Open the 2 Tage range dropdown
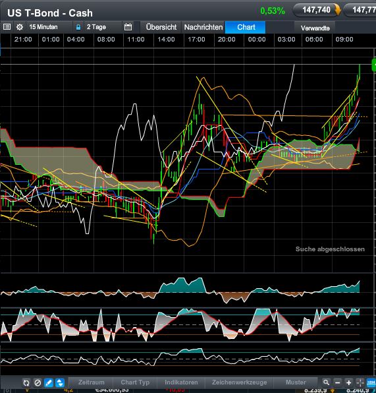 click(x=103, y=27)
